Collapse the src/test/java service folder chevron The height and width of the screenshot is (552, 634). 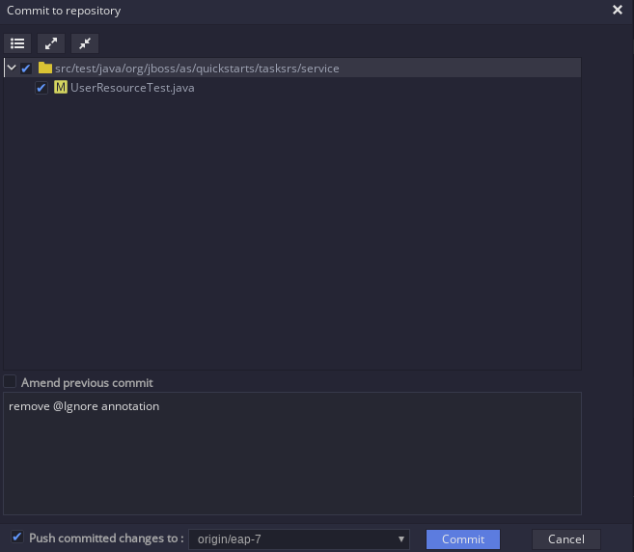pyautogui.click(x=12, y=68)
